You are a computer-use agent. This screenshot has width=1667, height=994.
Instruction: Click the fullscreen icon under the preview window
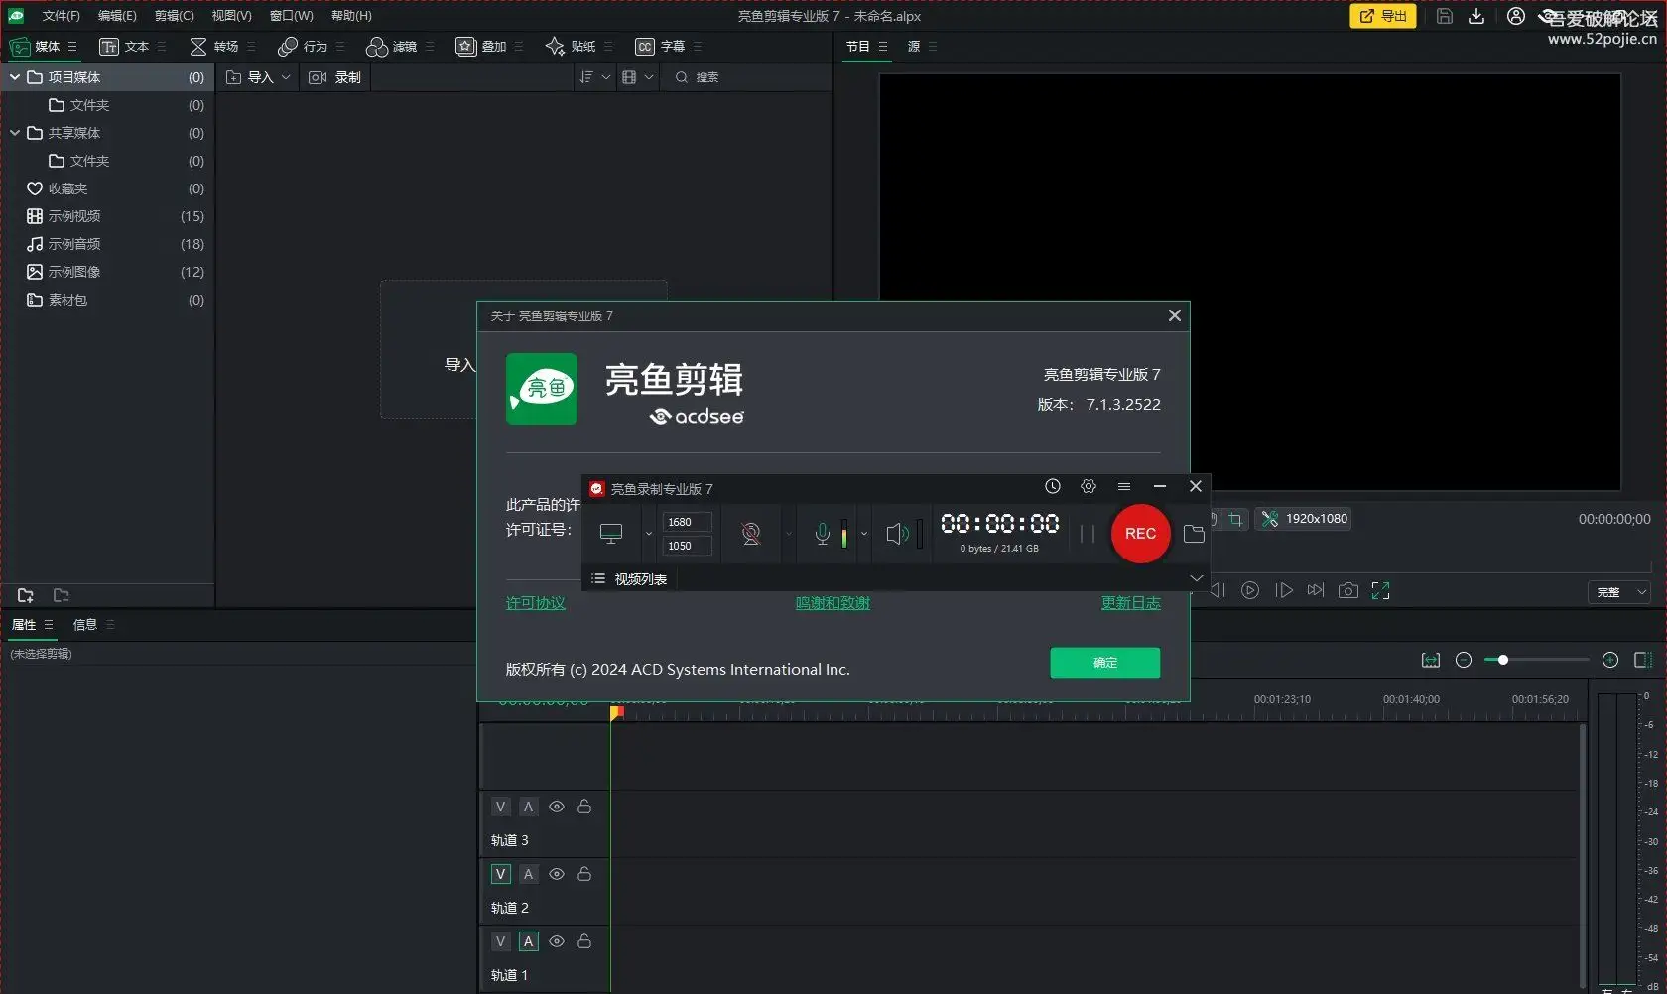coord(1380,590)
